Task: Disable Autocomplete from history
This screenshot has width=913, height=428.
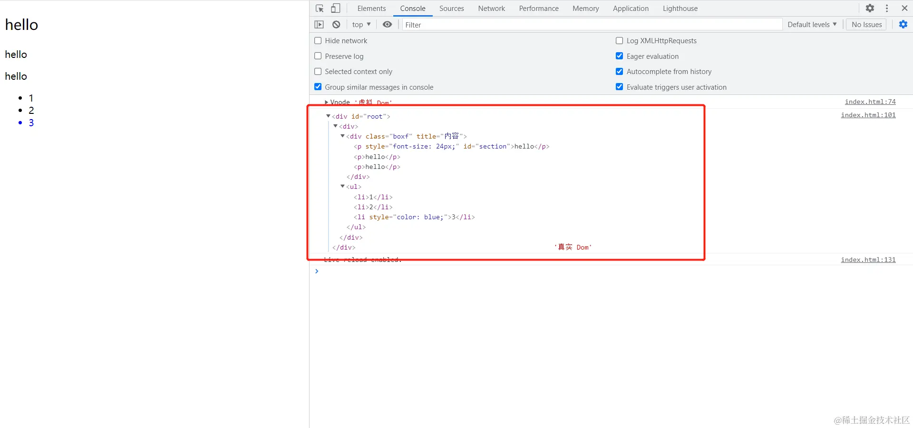Action: tap(620, 72)
